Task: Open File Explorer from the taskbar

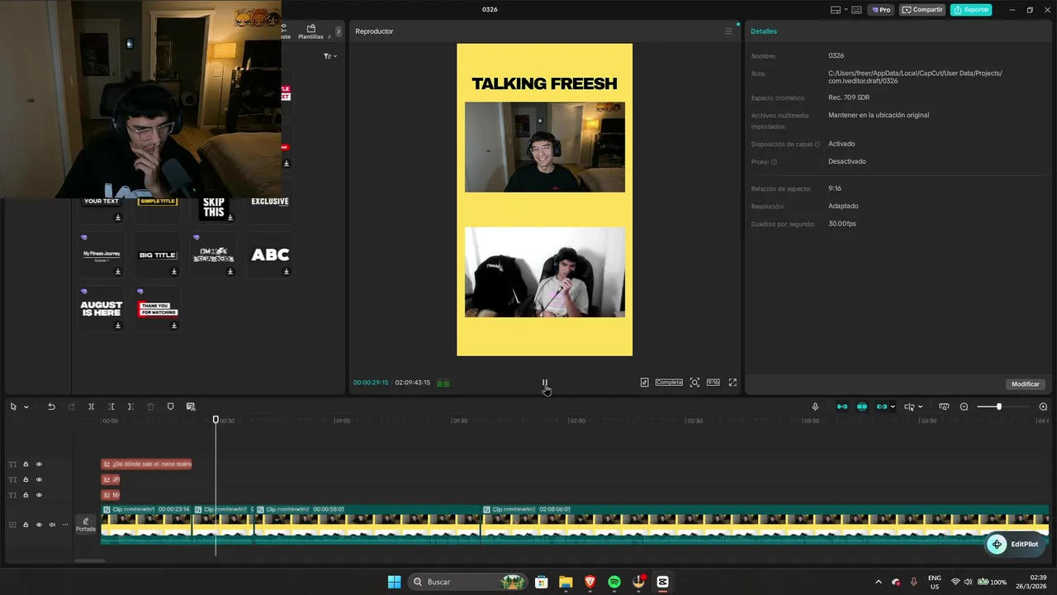Action: pos(566,582)
